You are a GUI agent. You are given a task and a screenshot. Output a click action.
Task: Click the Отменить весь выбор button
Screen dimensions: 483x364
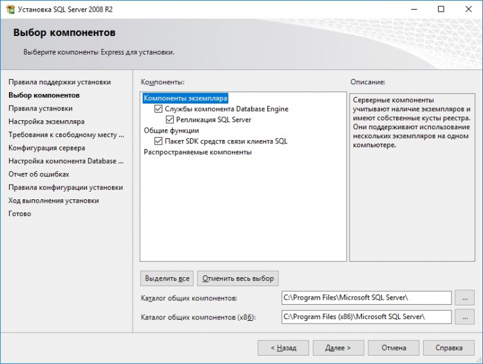tap(238, 278)
